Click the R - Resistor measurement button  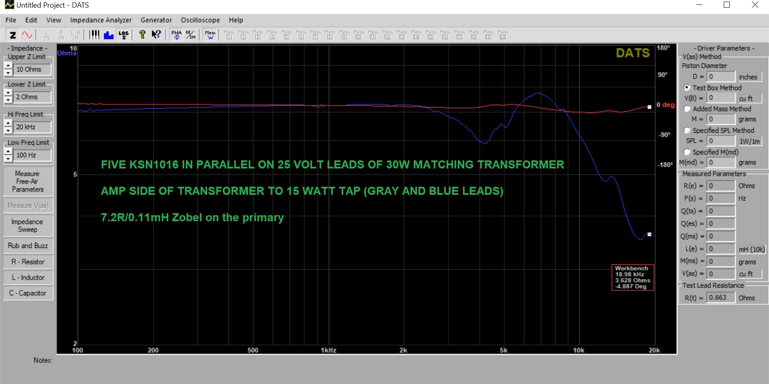28,262
